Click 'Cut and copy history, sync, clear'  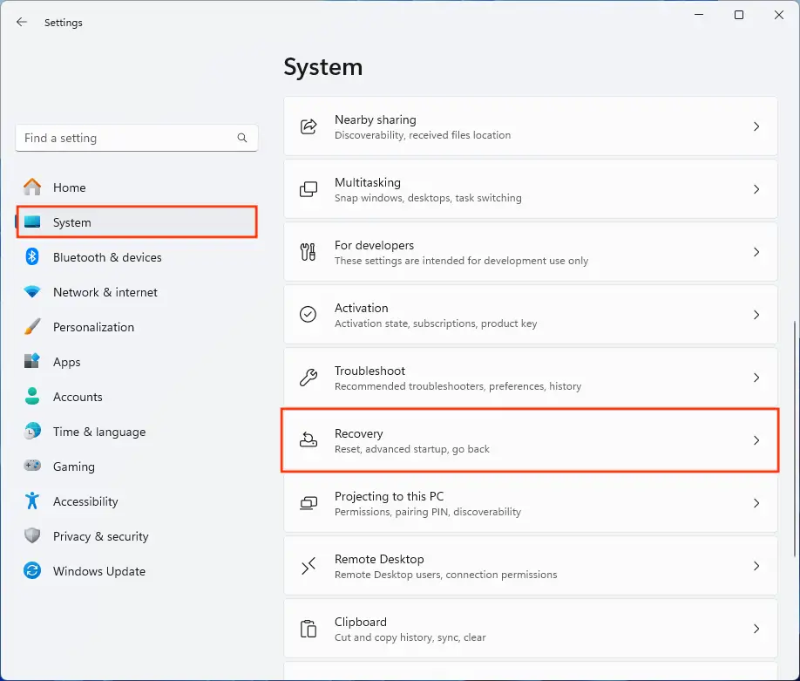pyautogui.click(x=410, y=637)
